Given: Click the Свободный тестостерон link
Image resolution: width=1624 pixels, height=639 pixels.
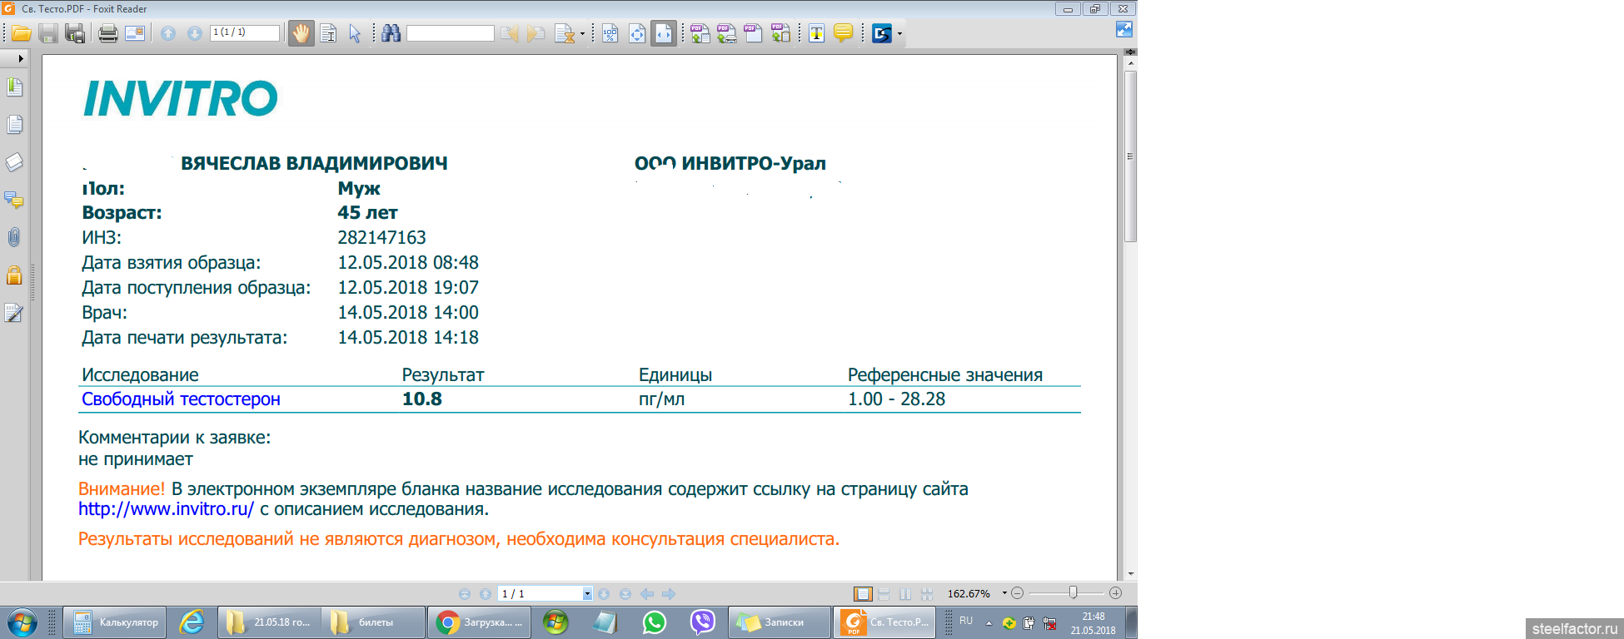Looking at the screenshot, I should (181, 399).
